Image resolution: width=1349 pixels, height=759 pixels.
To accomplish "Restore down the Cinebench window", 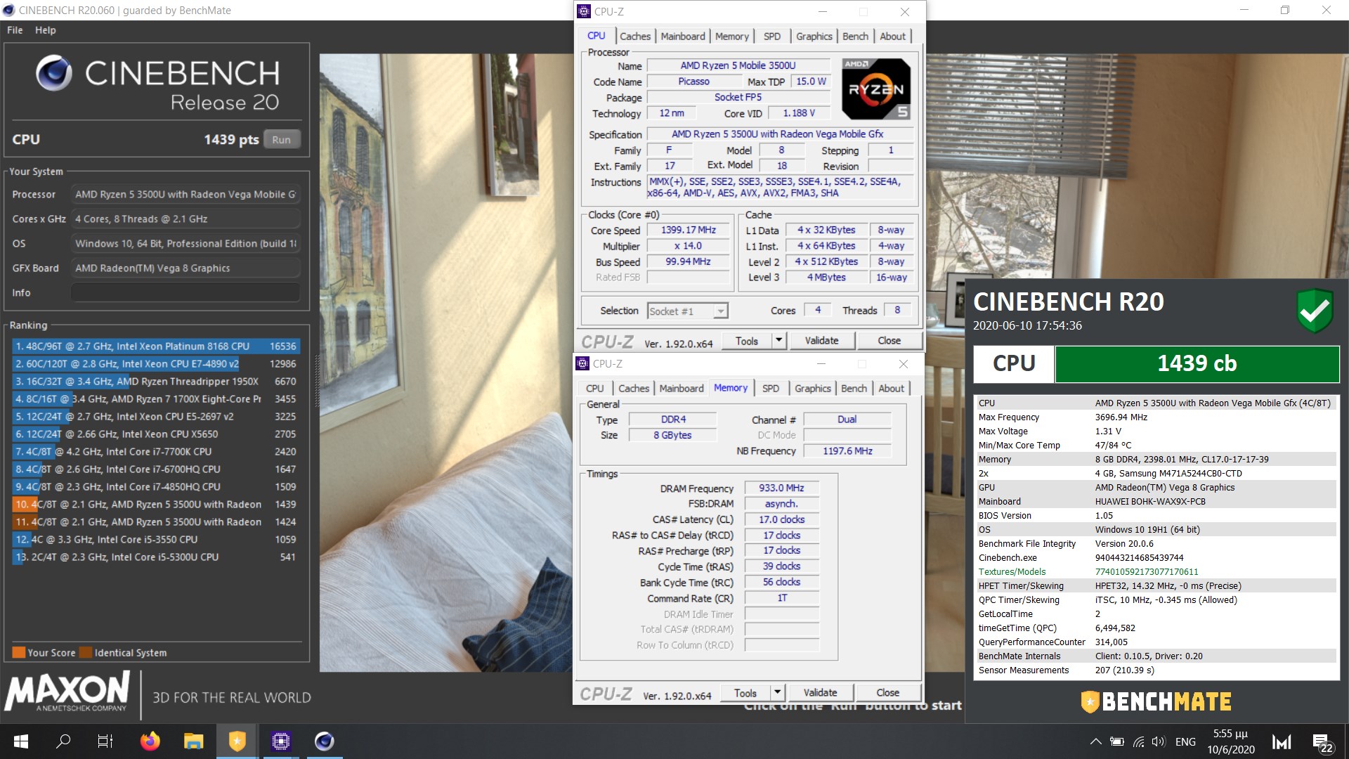I will (1285, 11).
